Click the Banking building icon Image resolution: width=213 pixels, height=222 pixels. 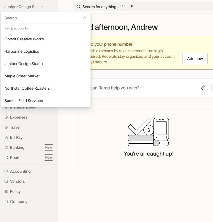[6, 147]
